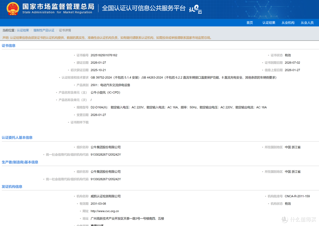Image resolution: width=319 pixels, height=226 pixels.
Task: Click 中国 浙江省 in the 认证委托人 section
Action: (292, 147)
